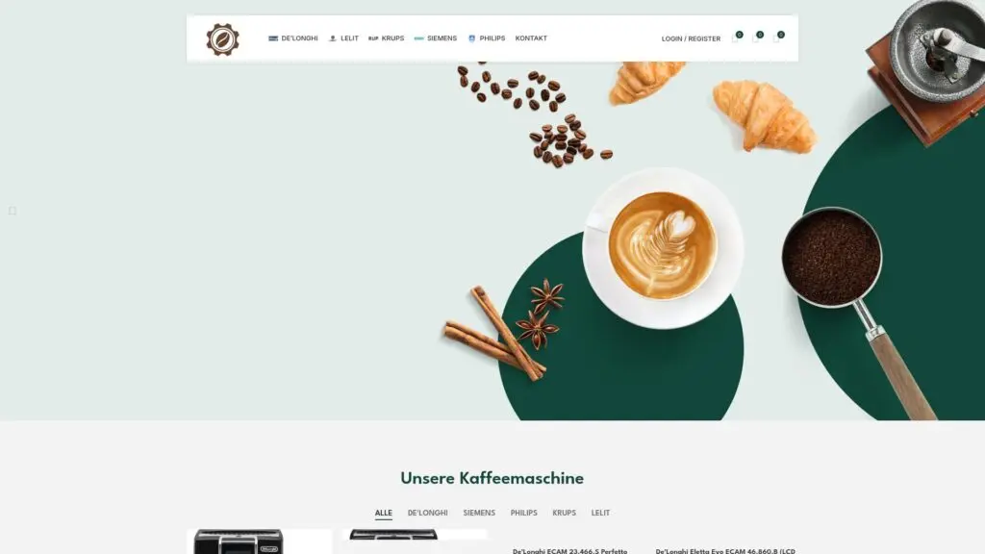Open the first De'Longhi machine product thumbnail

pyautogui.click(x=259, y=541)
